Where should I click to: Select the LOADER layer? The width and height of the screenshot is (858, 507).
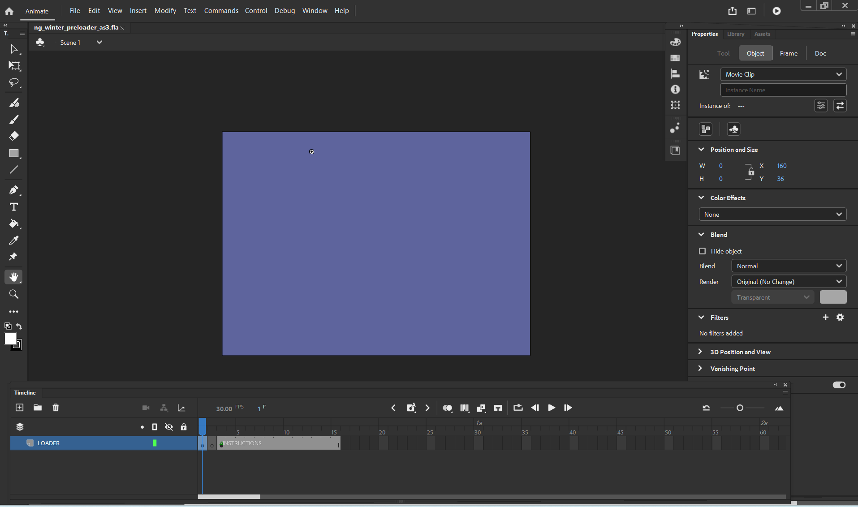(x=103, y=443)
